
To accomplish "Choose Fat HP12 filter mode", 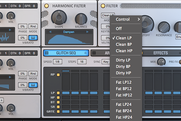I will tap(126, 95).
